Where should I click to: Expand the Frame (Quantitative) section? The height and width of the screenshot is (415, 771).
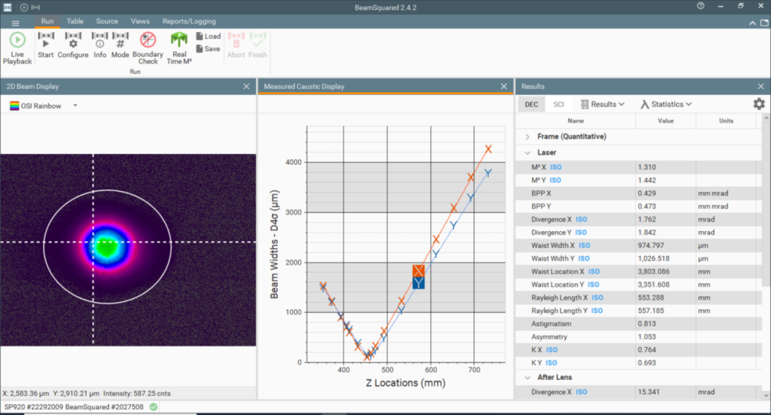point(528,136)
